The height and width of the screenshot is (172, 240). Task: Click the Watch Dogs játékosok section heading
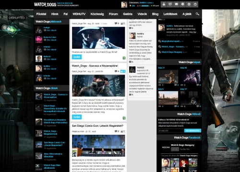point(48,21)
